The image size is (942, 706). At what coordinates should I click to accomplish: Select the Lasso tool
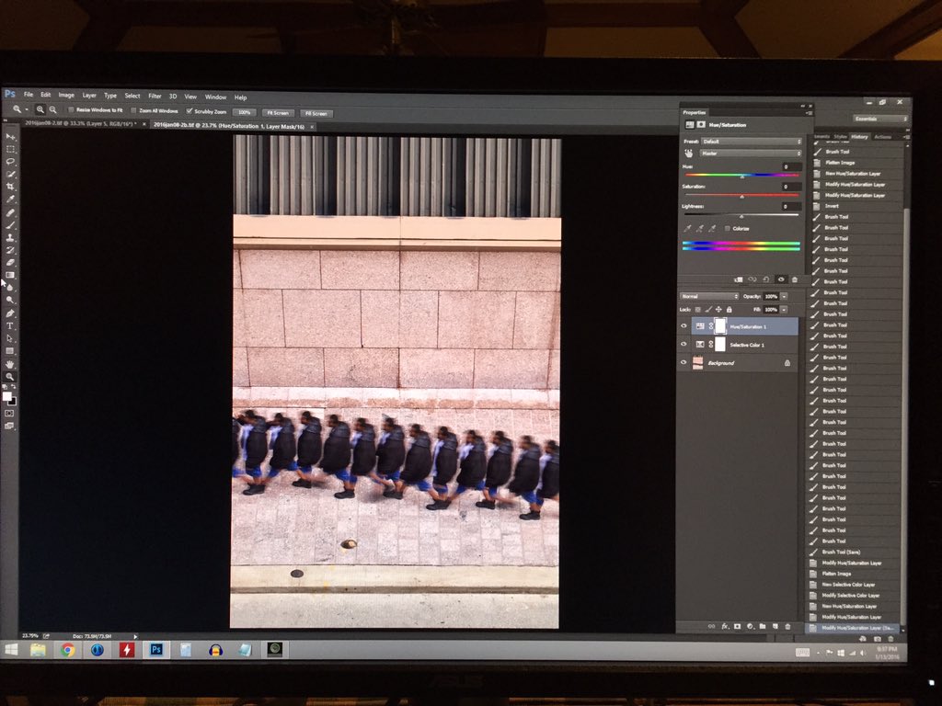(x=10, y=162)
